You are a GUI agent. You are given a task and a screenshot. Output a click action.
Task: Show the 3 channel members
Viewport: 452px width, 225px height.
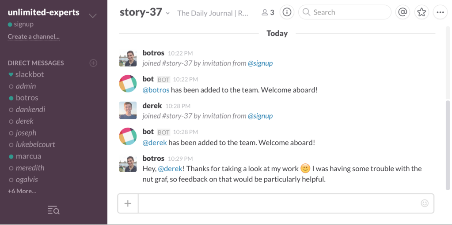[x=268, y=13]
